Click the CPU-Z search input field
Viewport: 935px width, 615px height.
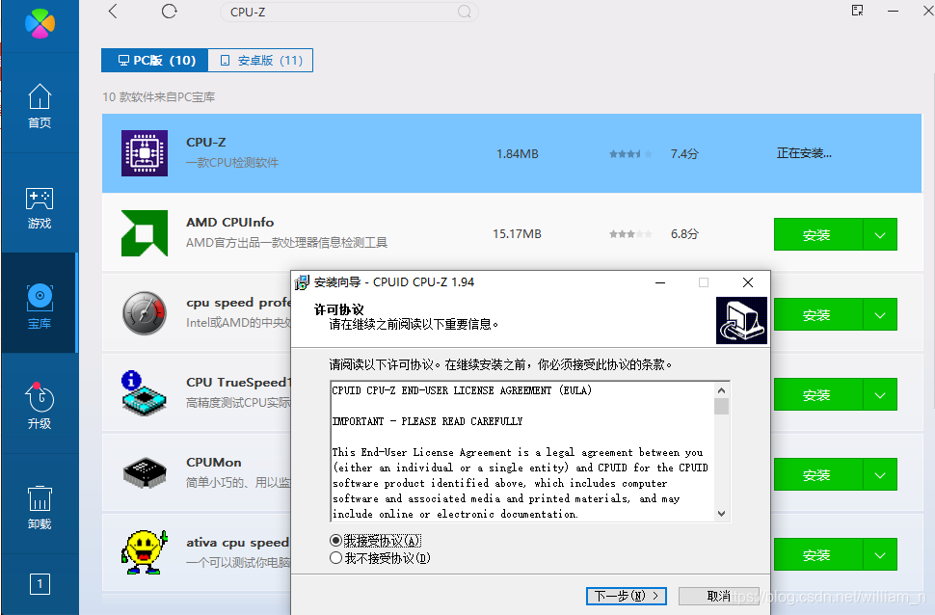coord(349,12)
